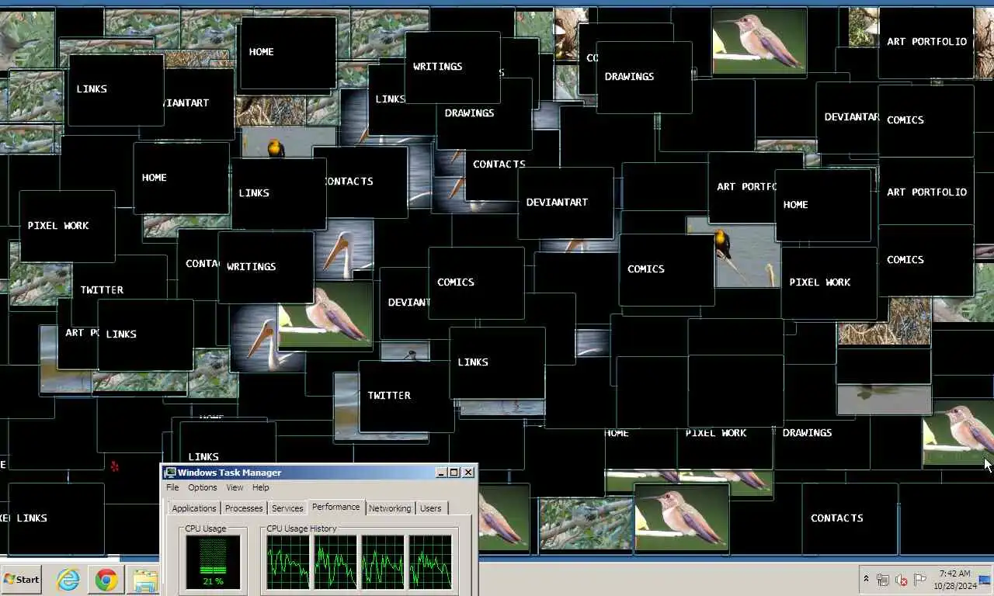Open the TWITTER tile beneath the PIXEL WORK tile
The width and height of the screenshot is (994, 596).
pos(102,289)
